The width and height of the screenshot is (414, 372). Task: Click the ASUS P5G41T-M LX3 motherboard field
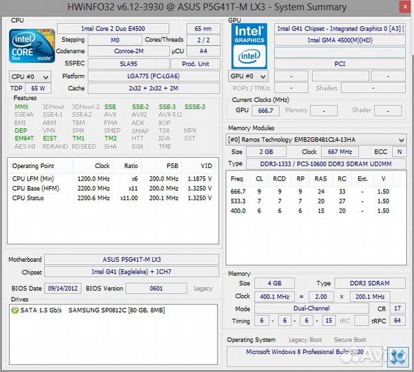[132, 260]
